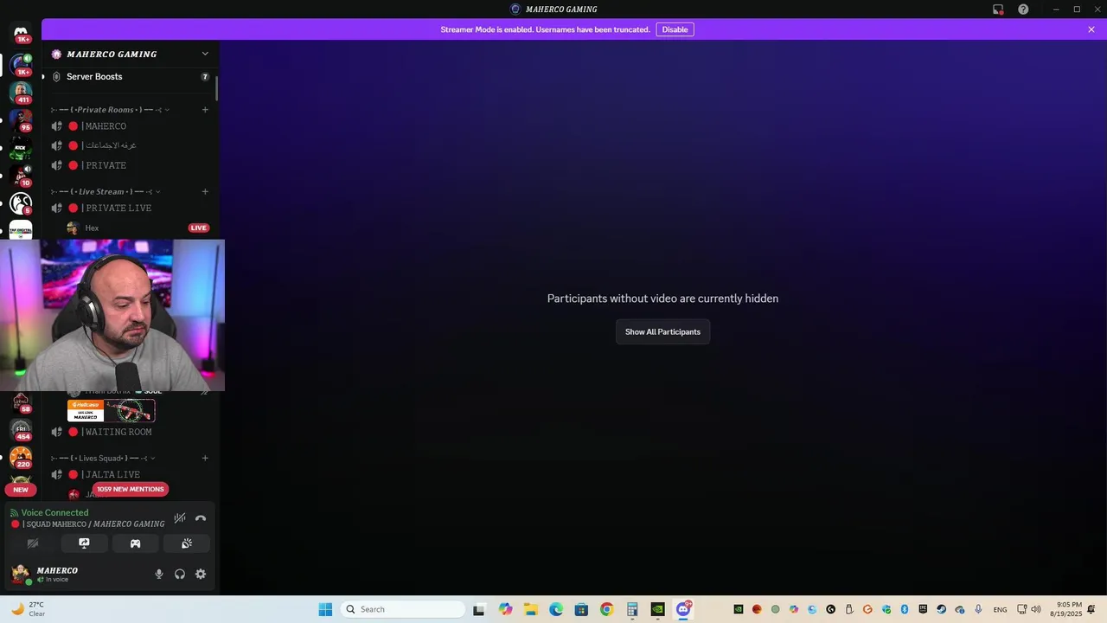
Task: Open Microsoft Edge from the taskbar
Action: (556, 609)
